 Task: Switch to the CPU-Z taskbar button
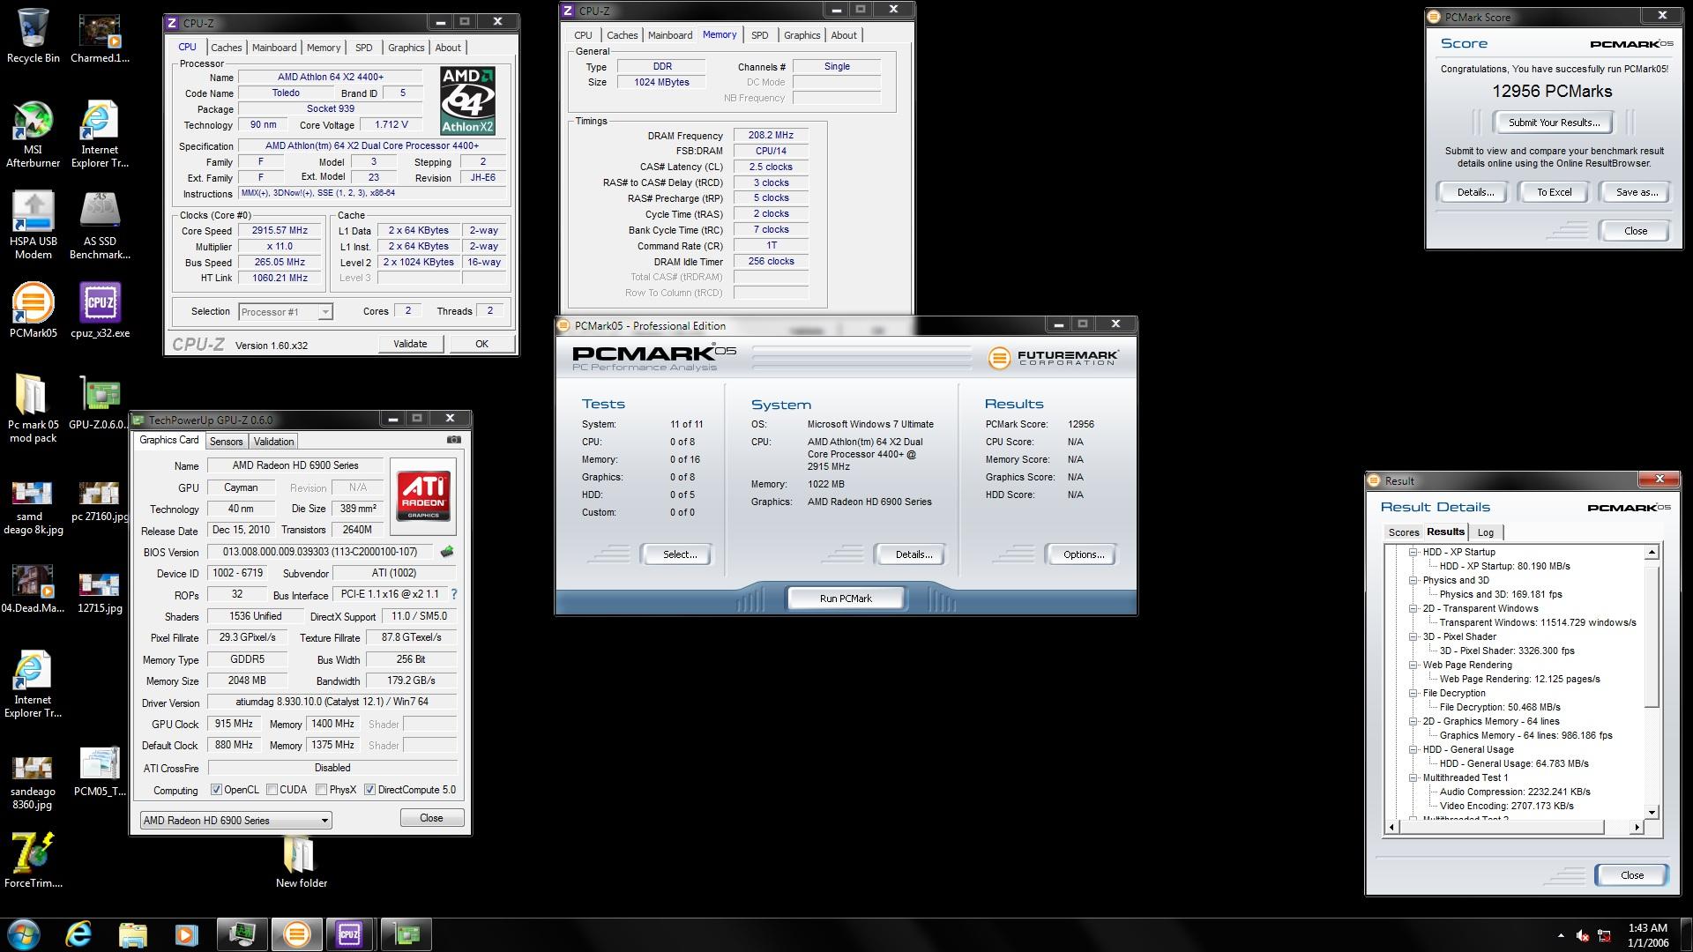tap(349, 933)
